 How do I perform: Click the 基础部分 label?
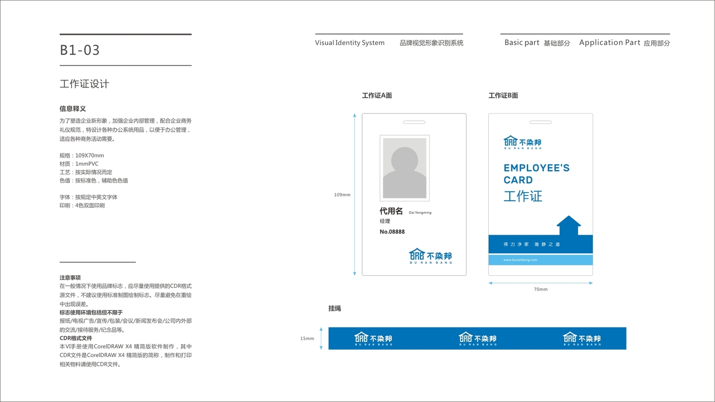tap(557, 43)
